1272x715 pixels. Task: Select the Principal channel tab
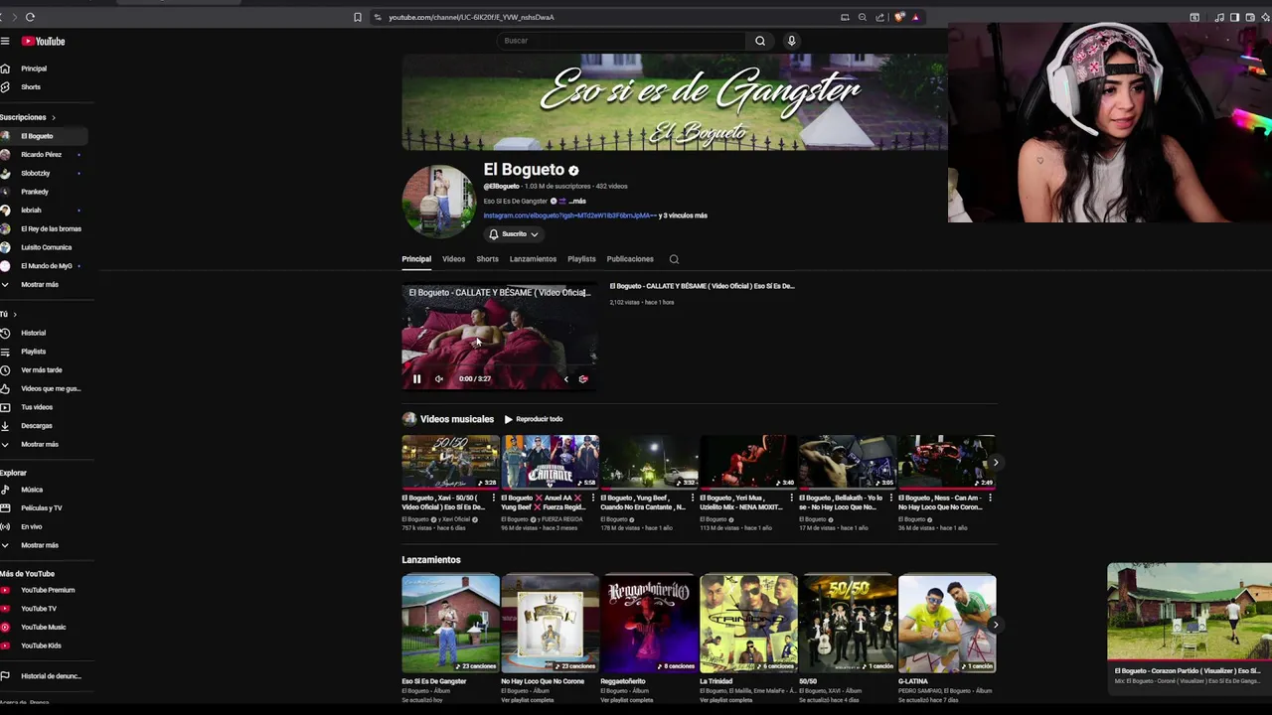tap(416, 259)
